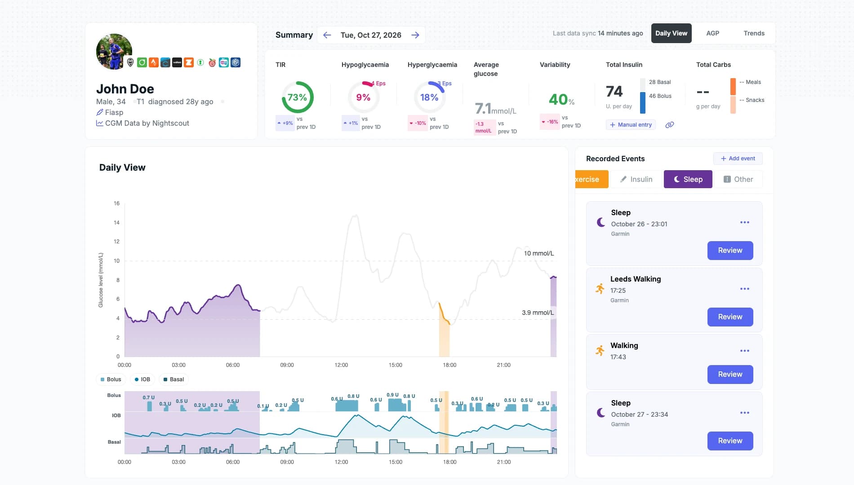Click the red apple integration icon
854x485 pixels.
click(212, 62)
